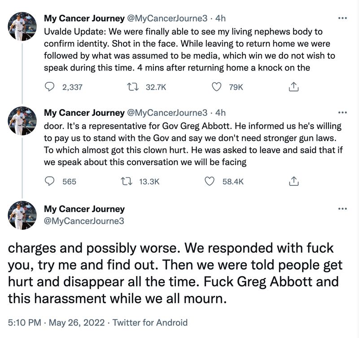Open My Cancer Journey name on first tweet
Viewport: 359px width, 338px height.
click(84, 18)
